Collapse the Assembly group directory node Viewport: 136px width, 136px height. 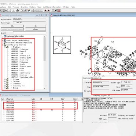pyautogui.click(x=3, y=45)
